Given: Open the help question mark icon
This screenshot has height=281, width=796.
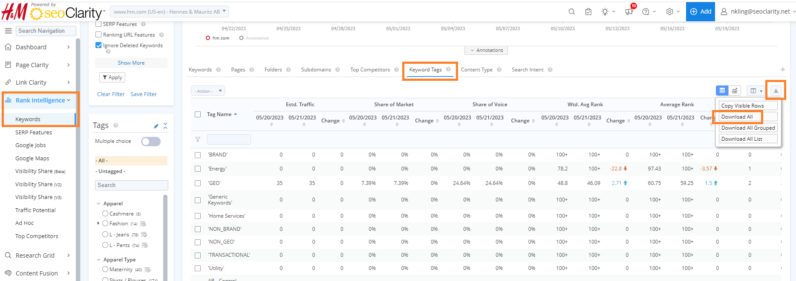Looking at the screenshot, I should click(646, 11).
